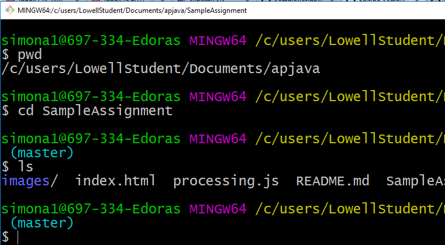
Task: Click the truncated 'SampleAs' file entry
Action: (415, 181)
